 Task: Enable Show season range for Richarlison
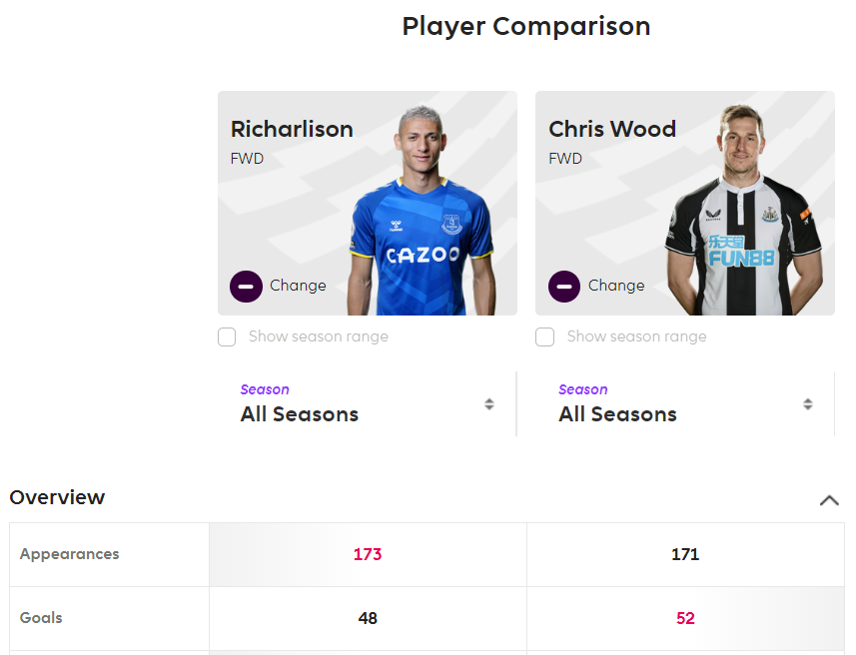click(x=227, y=336)
